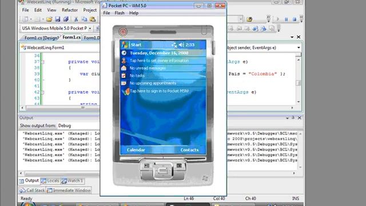Tap the Windows Start flag on the emulator screen
Screen dimensions: 366x206
(125, 45)
